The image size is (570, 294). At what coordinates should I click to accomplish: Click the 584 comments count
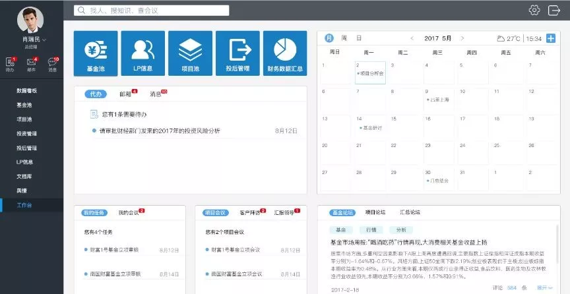click(512, 288)
